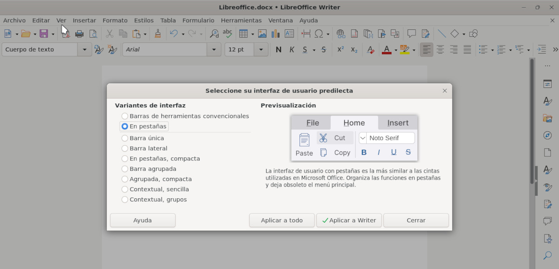
Task: Toggle print preview icon
Action: 93,34
